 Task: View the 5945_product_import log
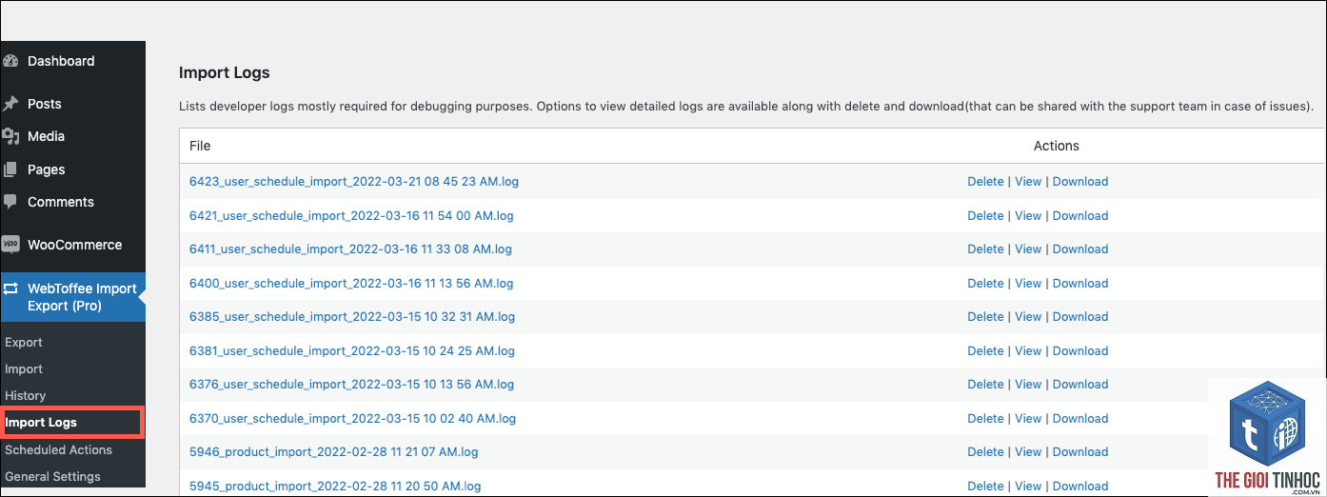point(1028,486)
